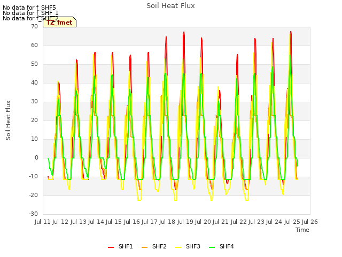Viewport: 342px width, 257px height.
Task: Click the y-axis value -30
Action: click(x=33, y=214)
